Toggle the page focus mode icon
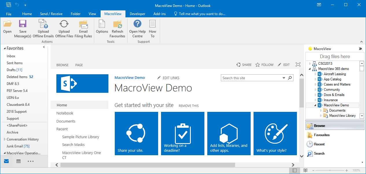366x174 pixels. pos(298,64)
